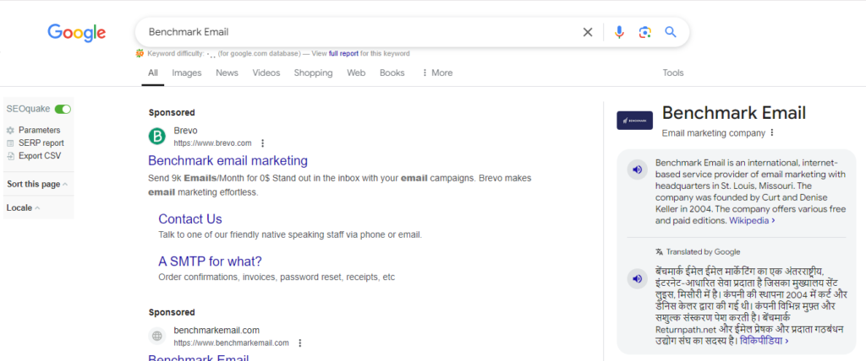
Task: Expand the Locale section
Action: pos(23,207)
